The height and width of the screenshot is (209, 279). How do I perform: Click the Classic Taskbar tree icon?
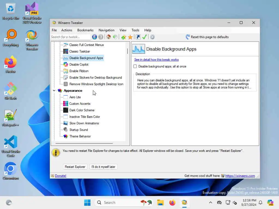pyautogui.click(x=66, y=51)
